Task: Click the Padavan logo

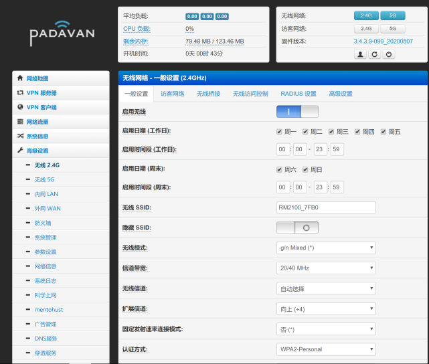Action: point(62,33)
